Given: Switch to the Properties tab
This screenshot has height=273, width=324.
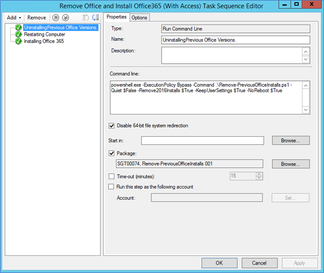Looking at the screenshot, I should pyautogui.click(x=116, y=17).
